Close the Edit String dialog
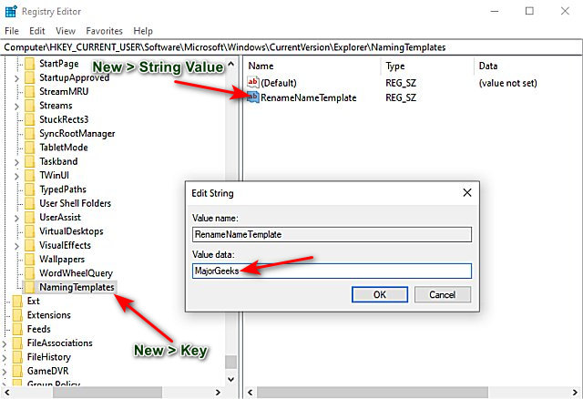 tap(467, 192)
